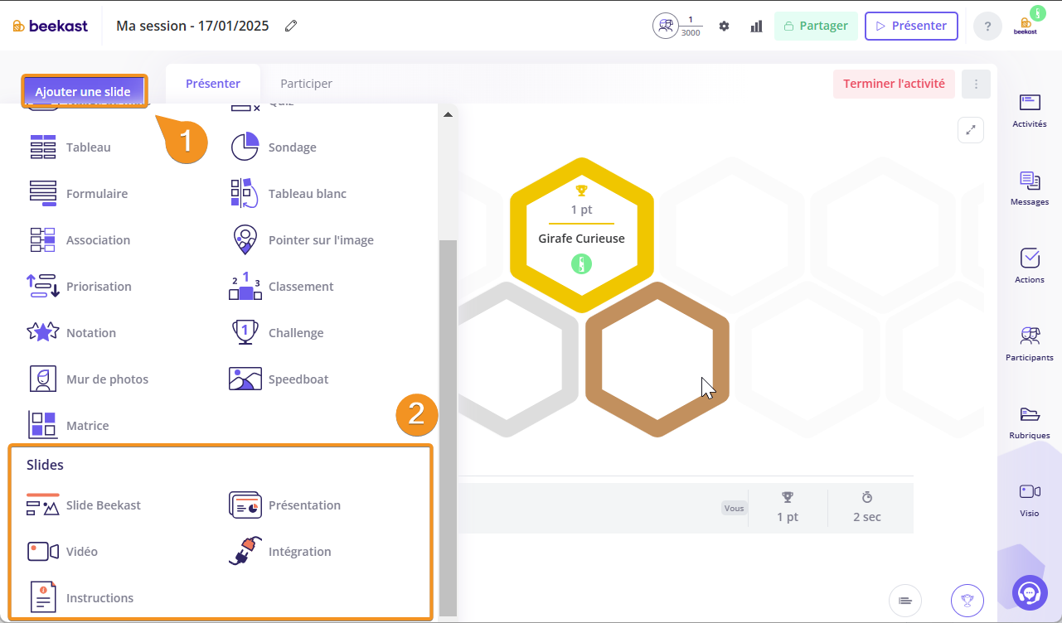Click Terminer l'activité button
This screenshot has width=1062, height=623.
[x=894, y=84]
